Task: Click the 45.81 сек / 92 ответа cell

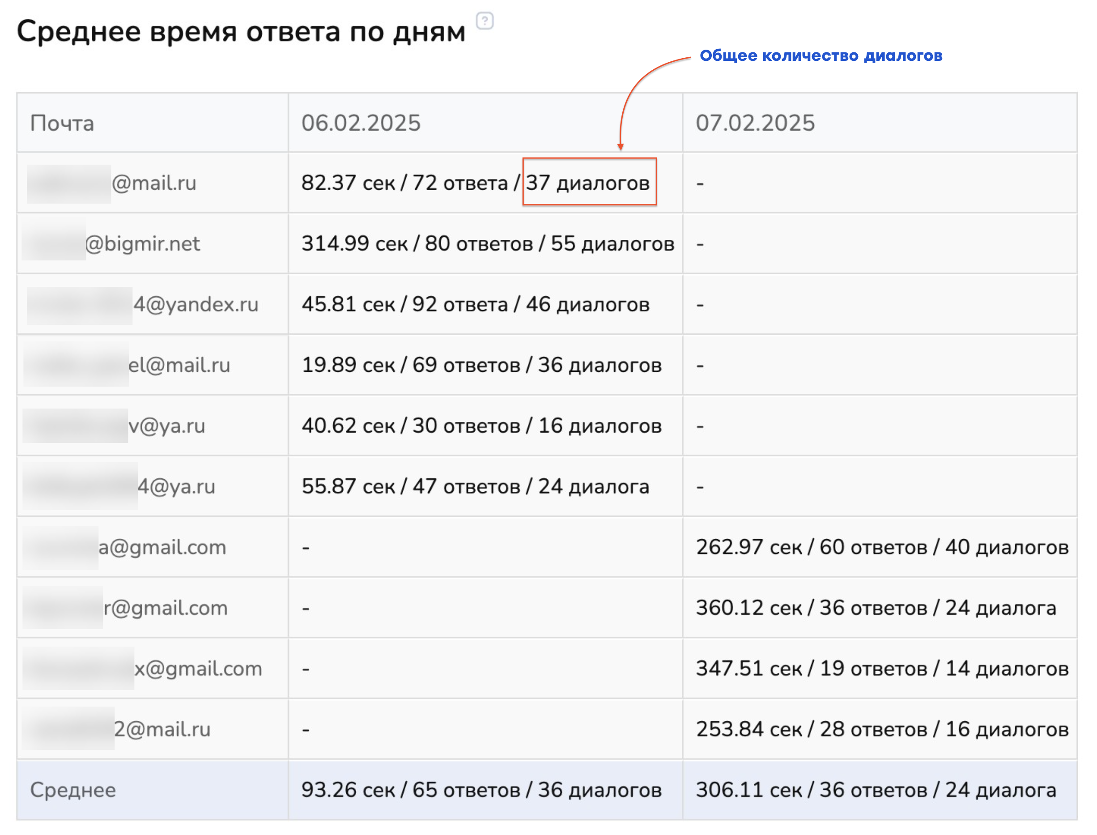Action: [475, 304]
